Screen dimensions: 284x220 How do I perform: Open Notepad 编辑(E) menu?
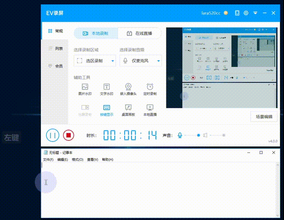(63, 160)
